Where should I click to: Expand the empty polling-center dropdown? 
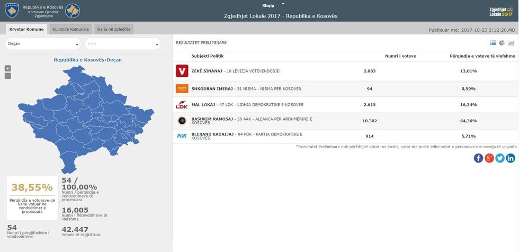tap(122, 43)
